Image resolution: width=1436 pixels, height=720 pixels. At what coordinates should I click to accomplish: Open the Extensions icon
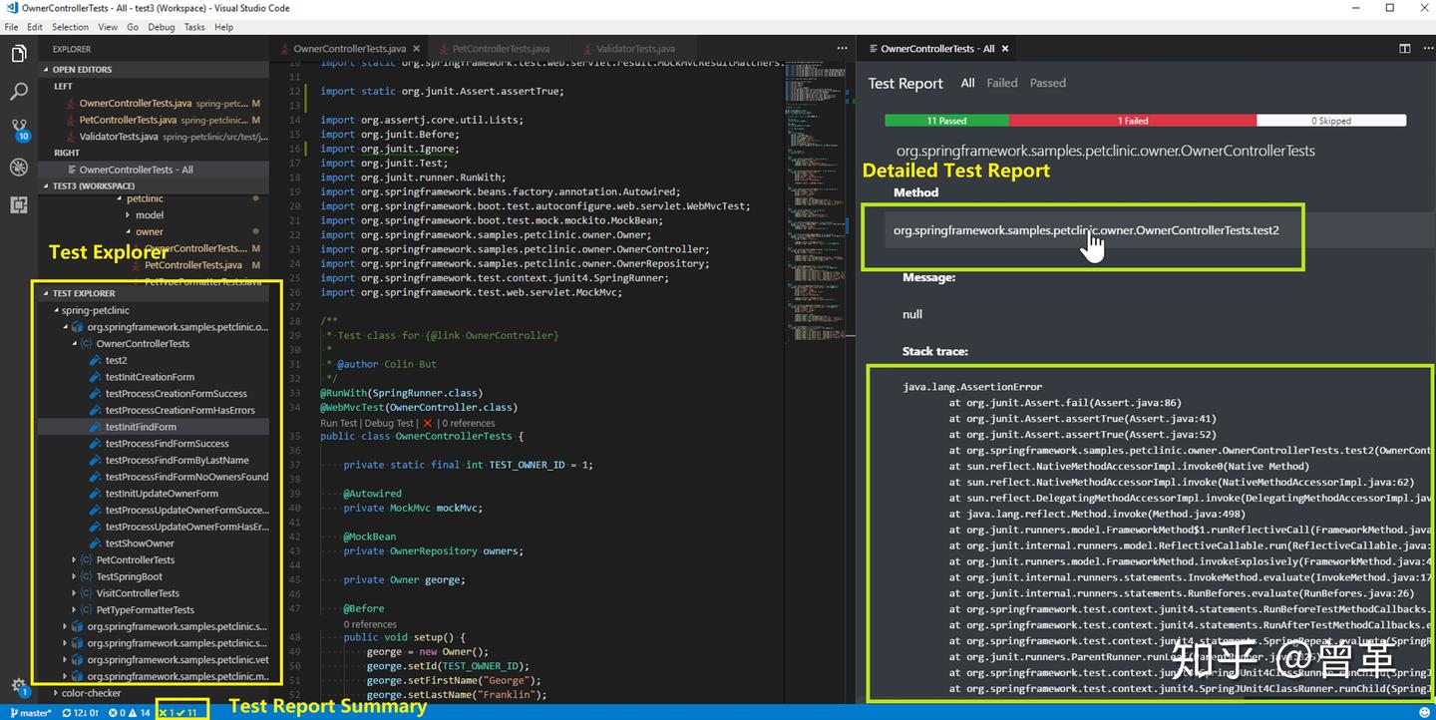pos(17,205)
